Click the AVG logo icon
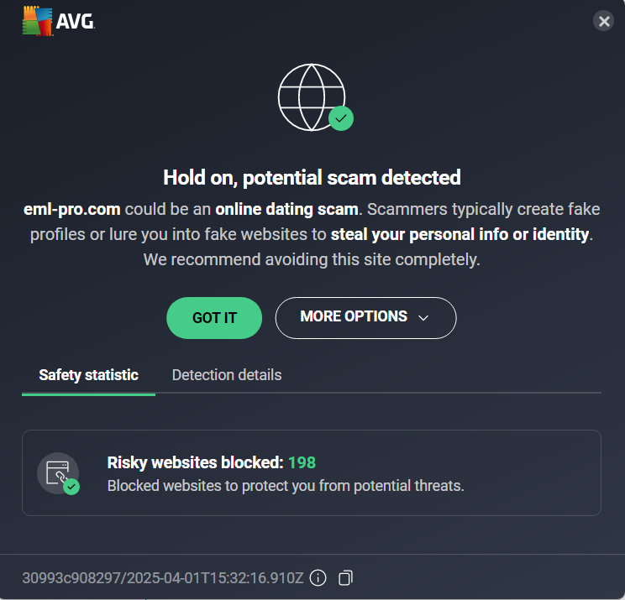 38,22
